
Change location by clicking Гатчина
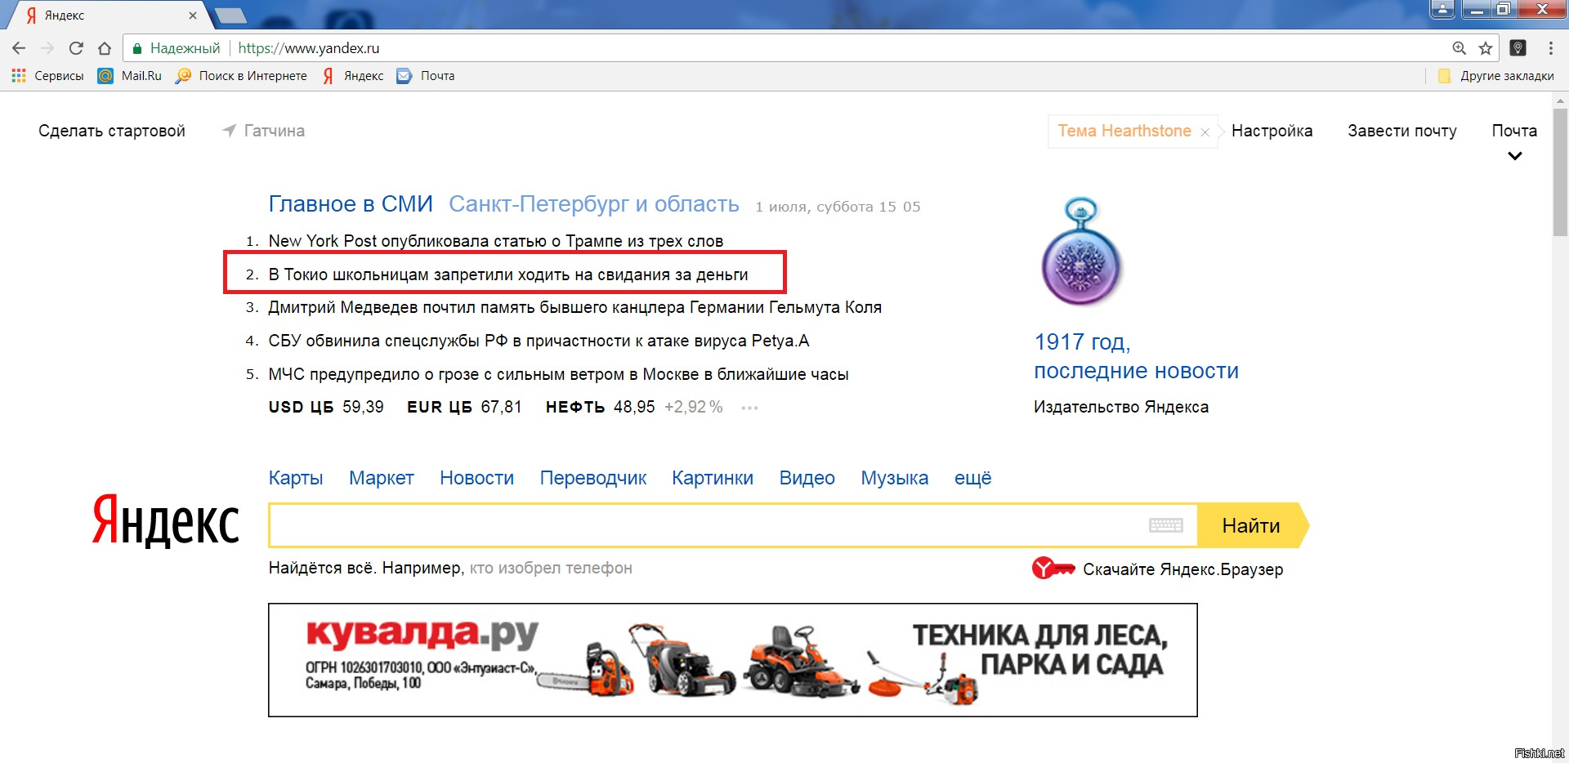(x=275, y=131)
